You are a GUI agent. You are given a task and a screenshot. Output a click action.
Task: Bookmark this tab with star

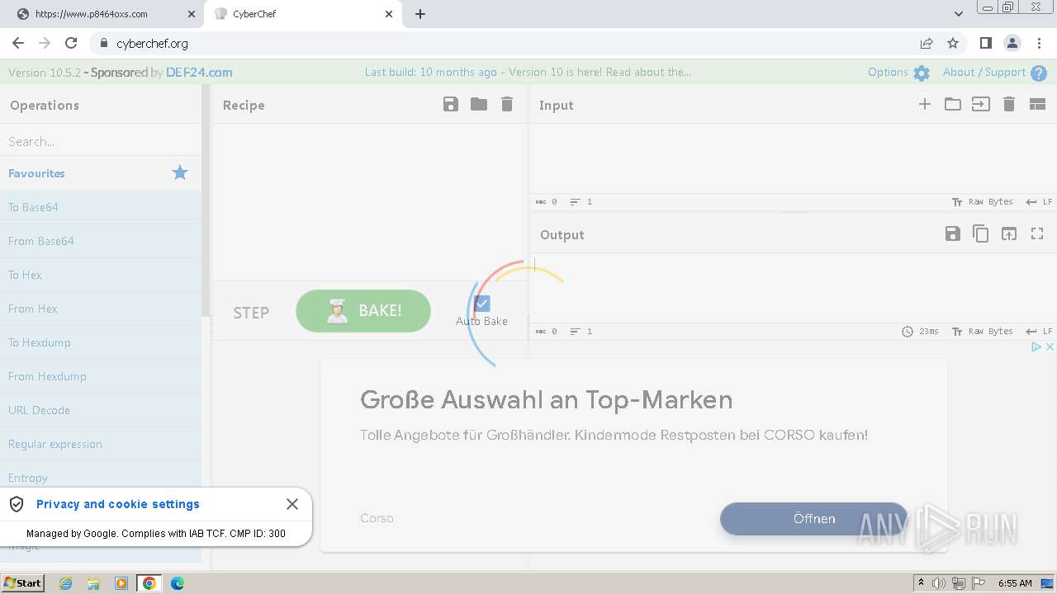953,43
